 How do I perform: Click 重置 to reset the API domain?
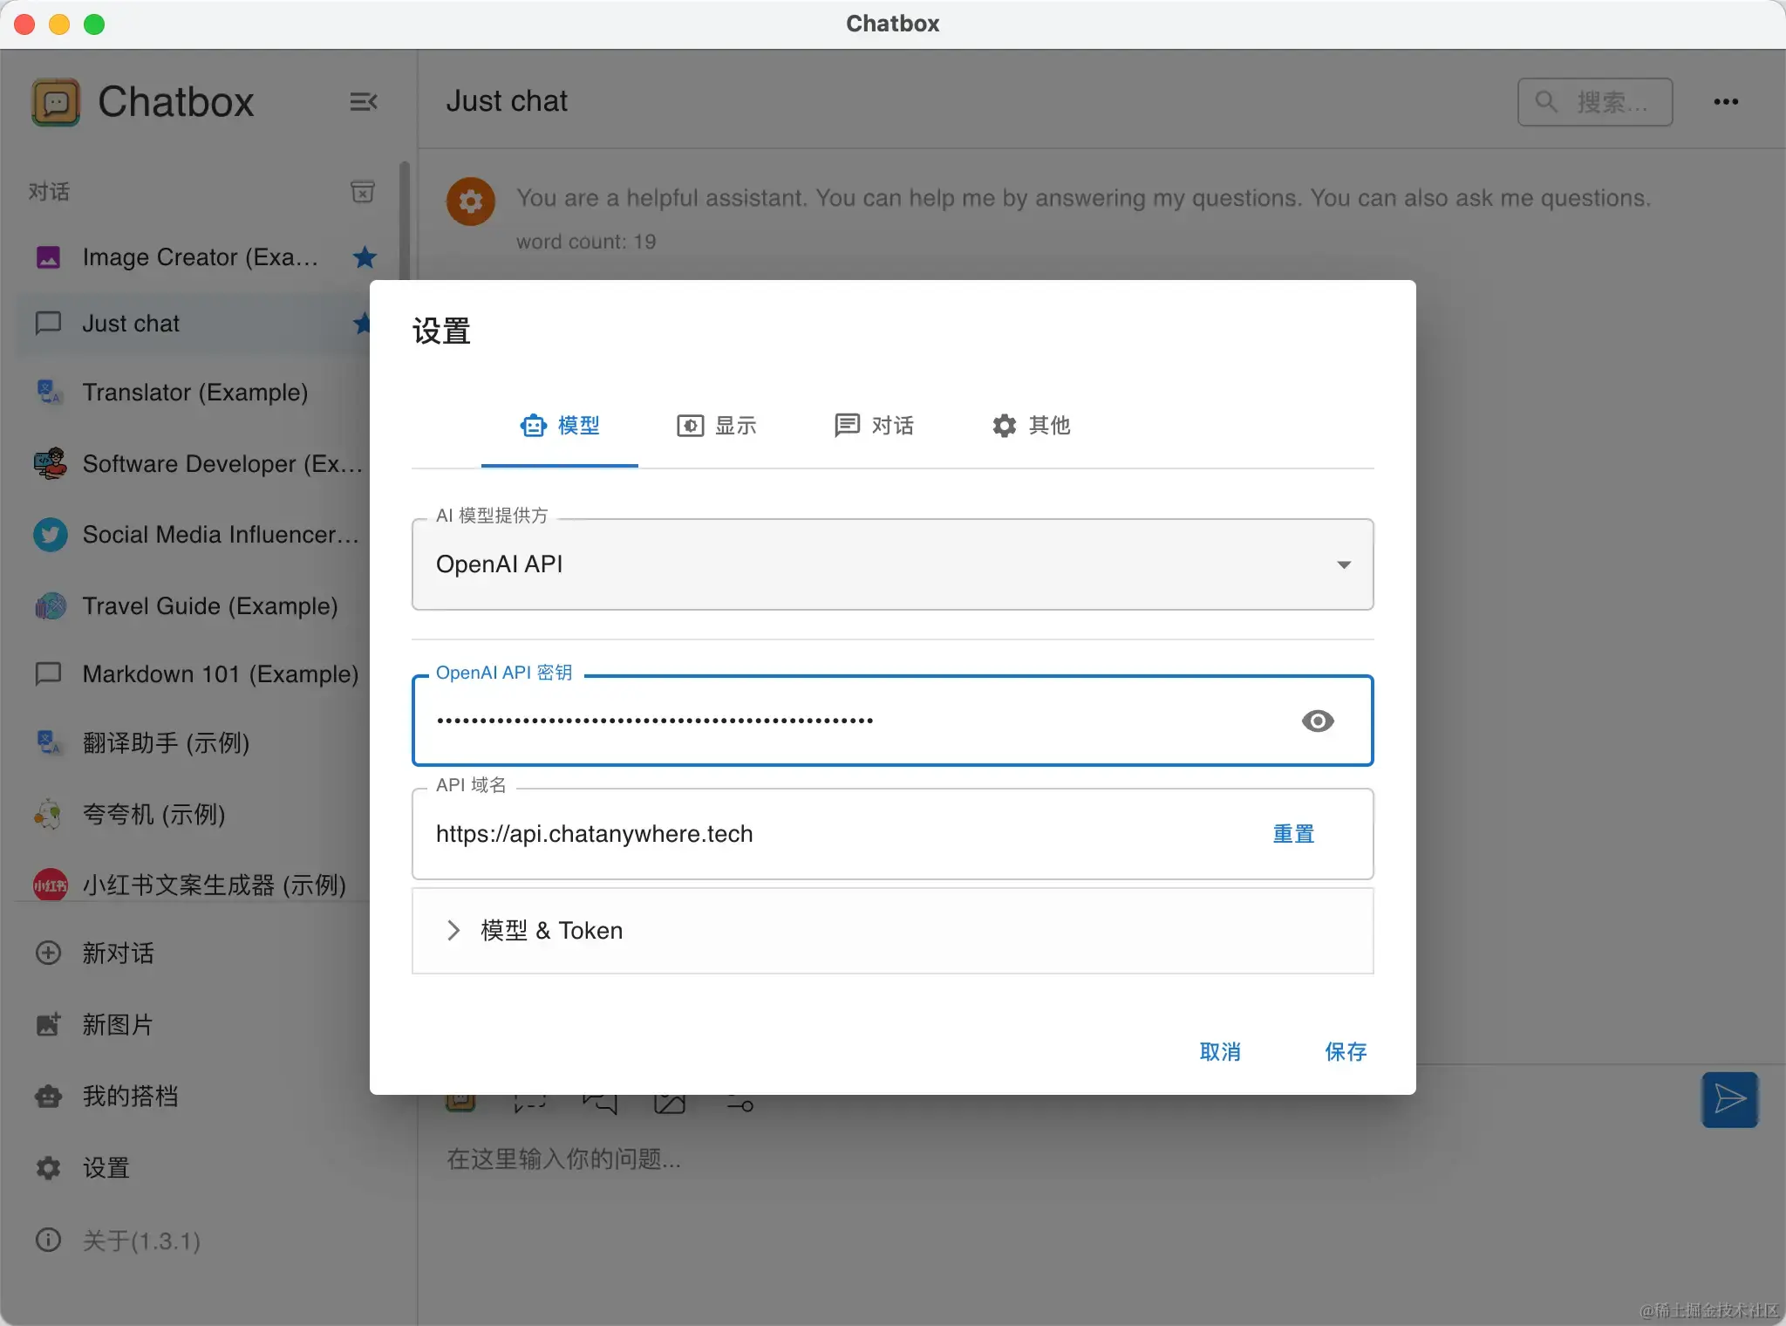1293,834
